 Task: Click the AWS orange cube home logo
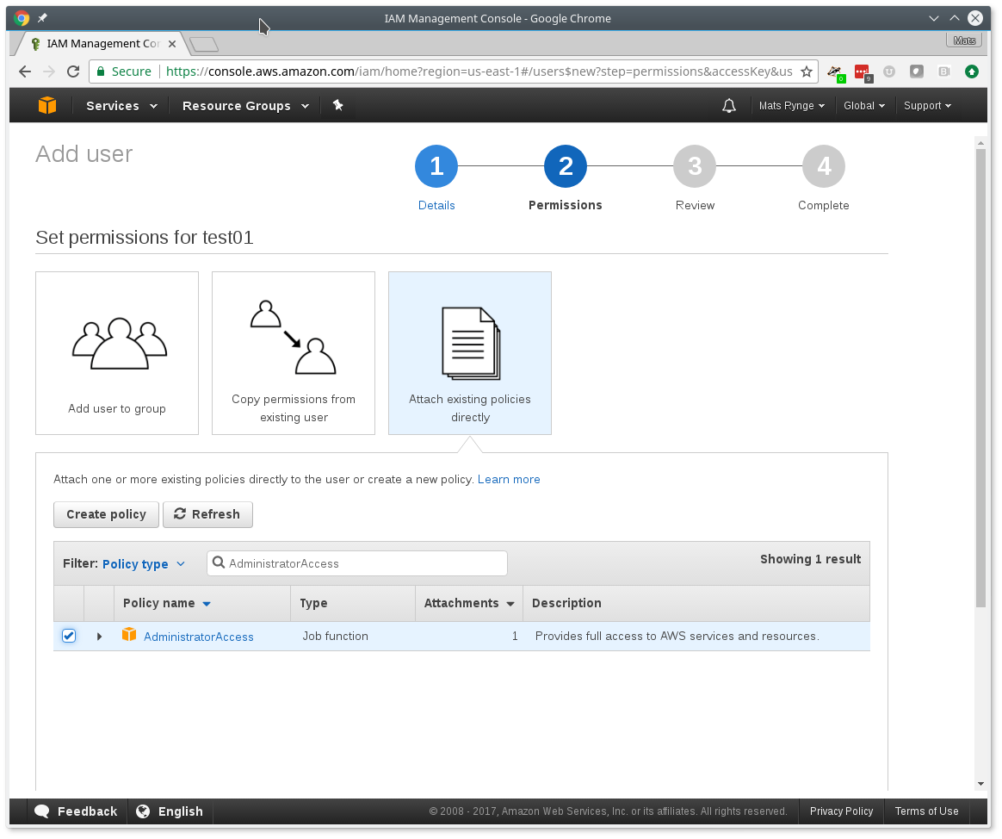click(x=47, y=105)
